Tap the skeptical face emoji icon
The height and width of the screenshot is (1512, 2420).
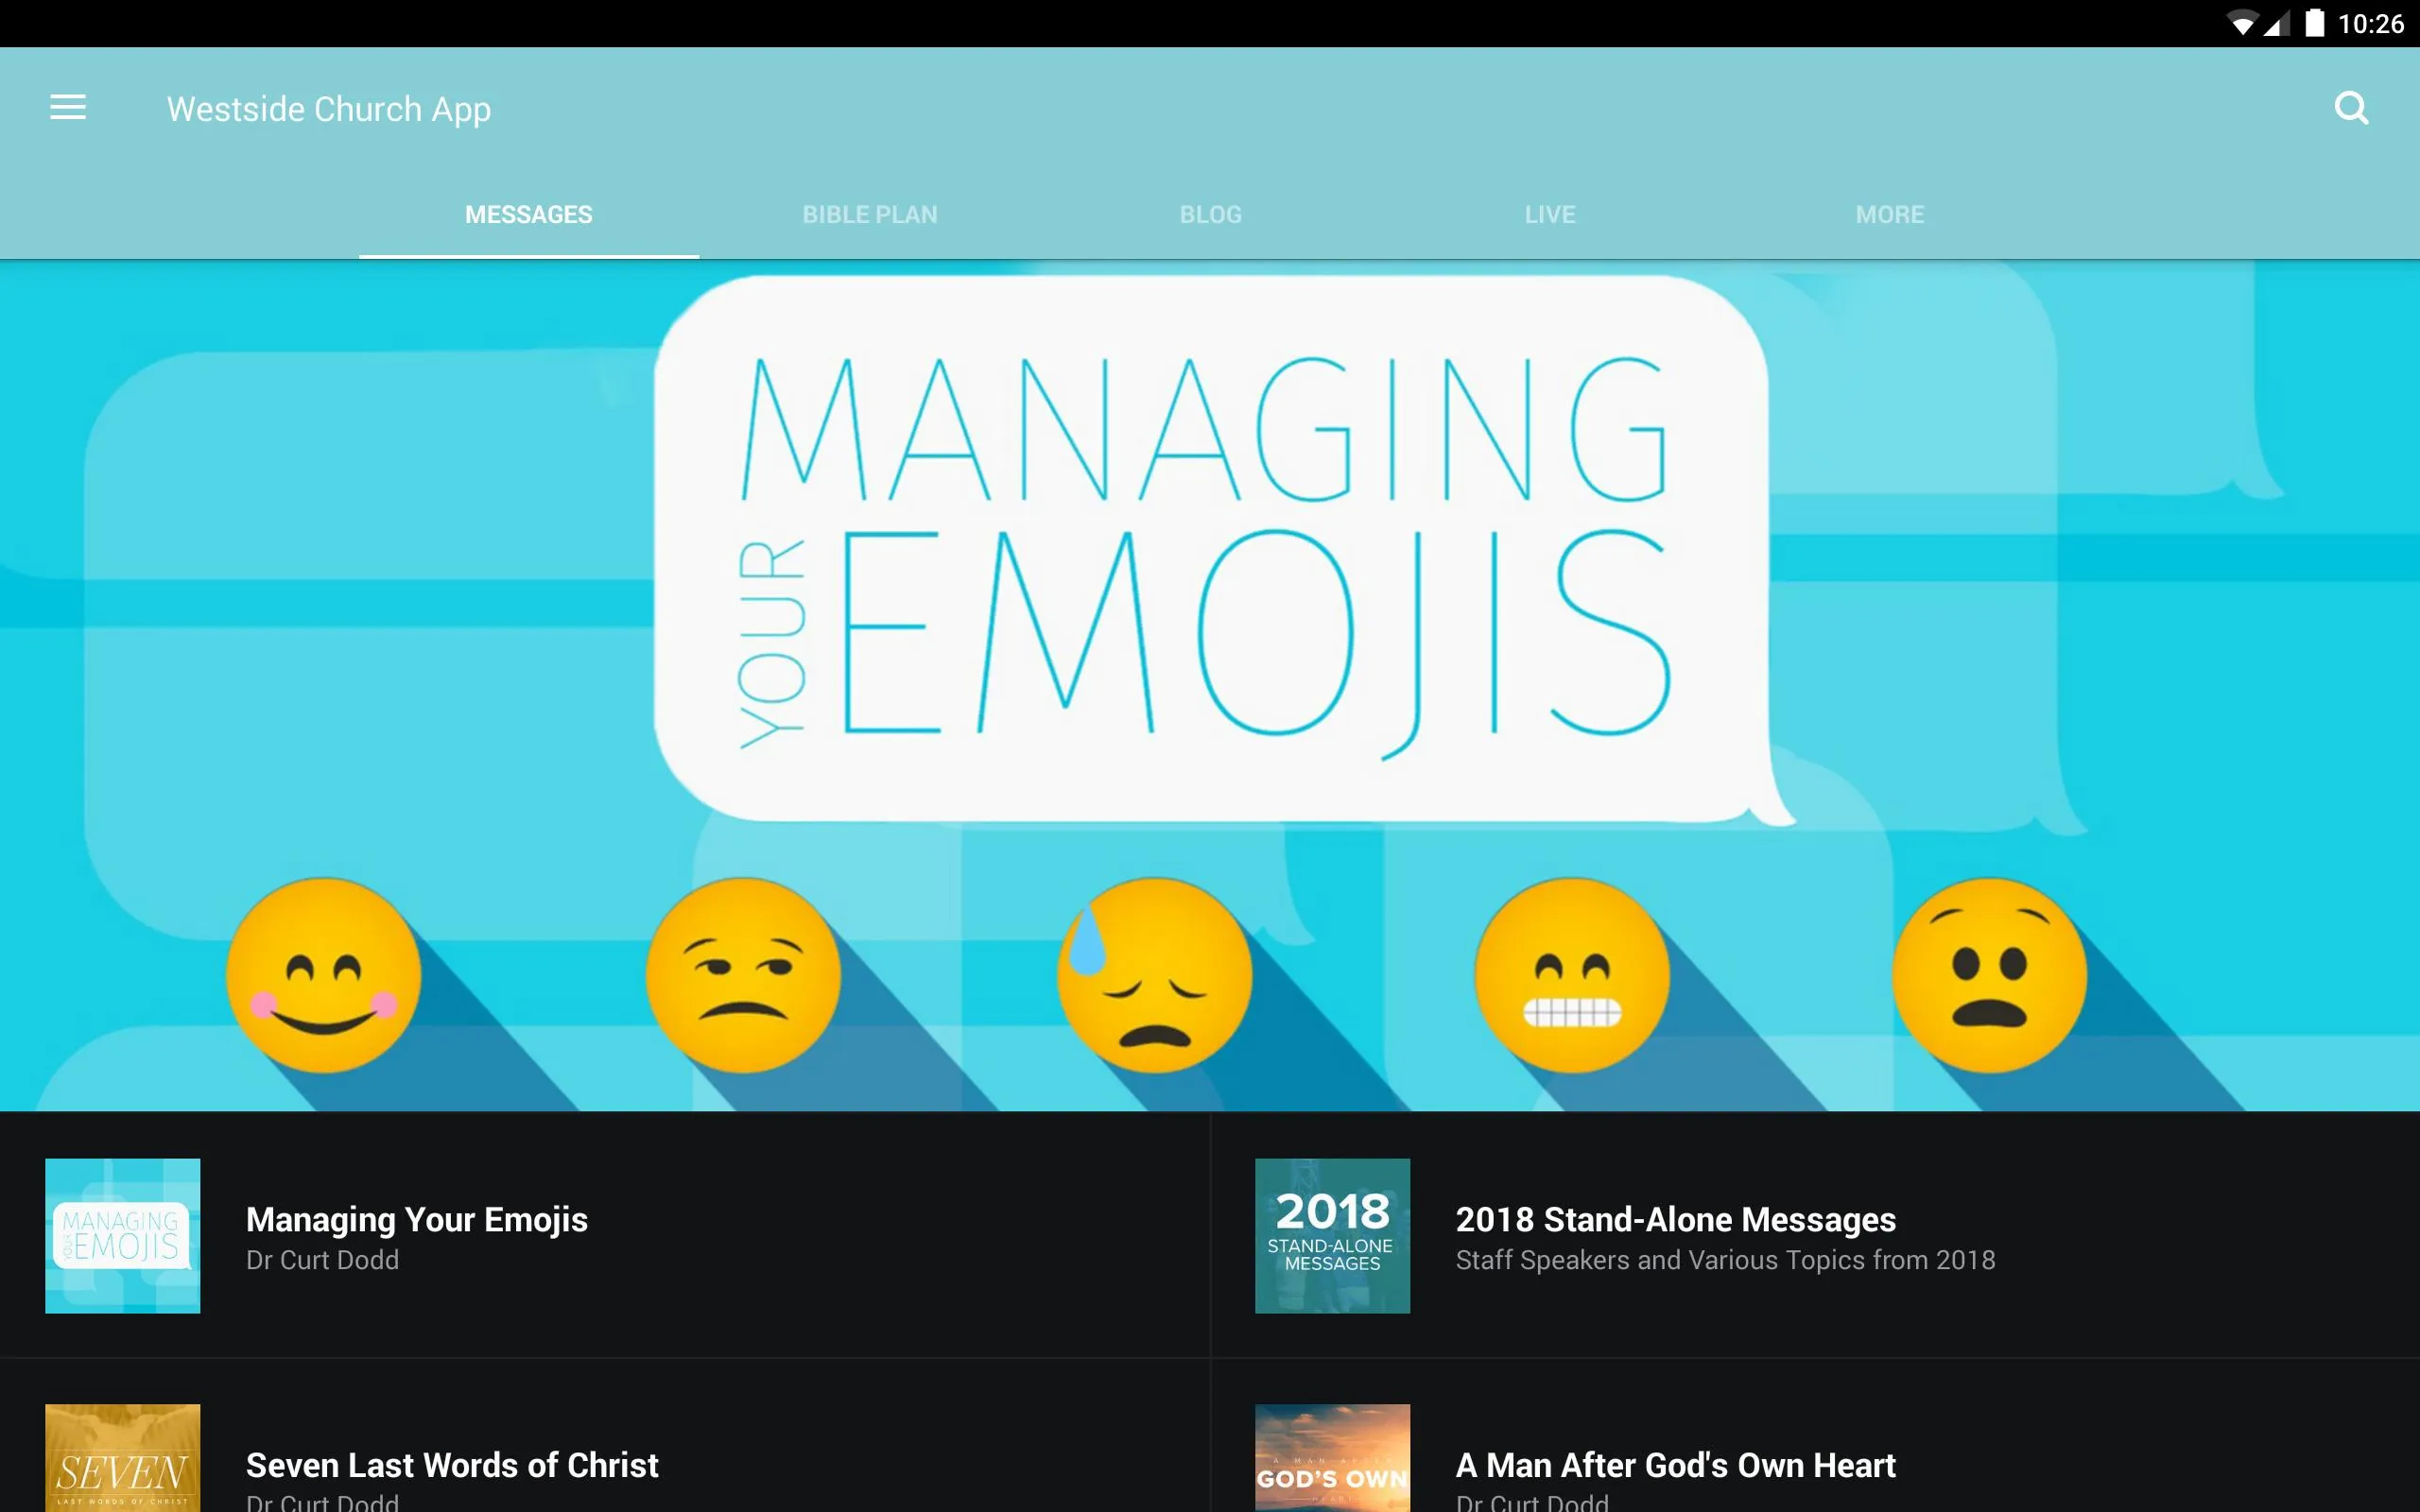(x=740, y=975)
